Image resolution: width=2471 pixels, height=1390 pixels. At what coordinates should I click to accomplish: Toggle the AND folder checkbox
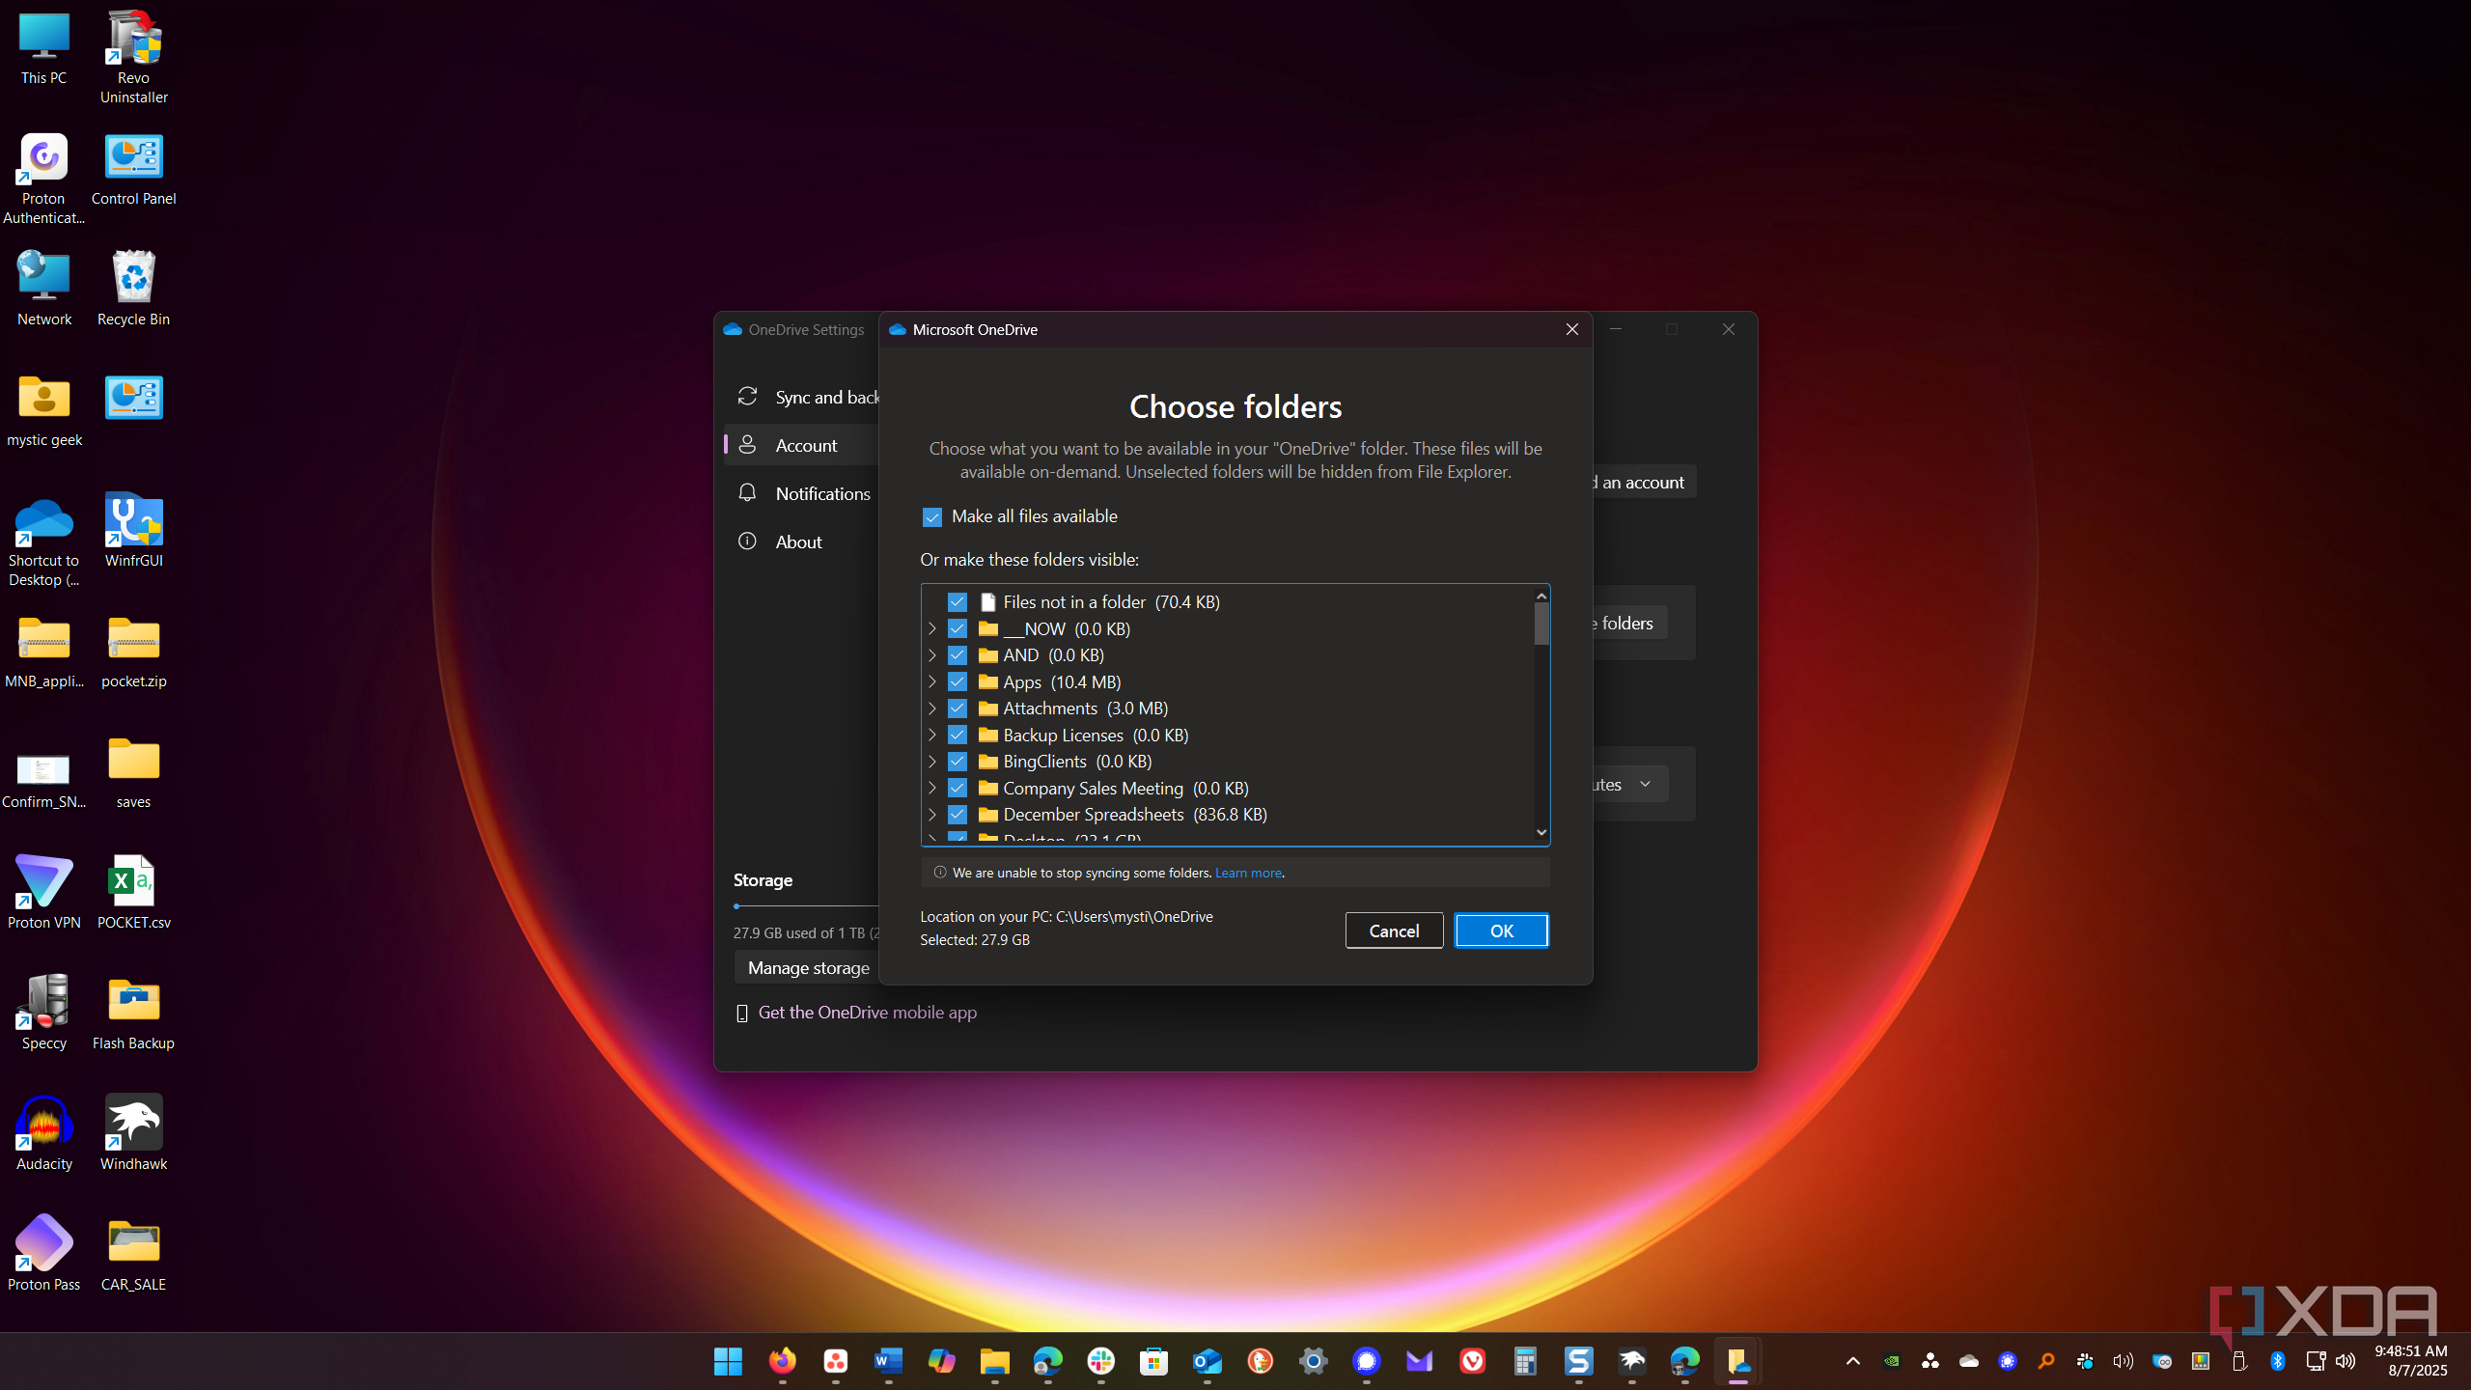pyautogui.click(x=958, y=655)
